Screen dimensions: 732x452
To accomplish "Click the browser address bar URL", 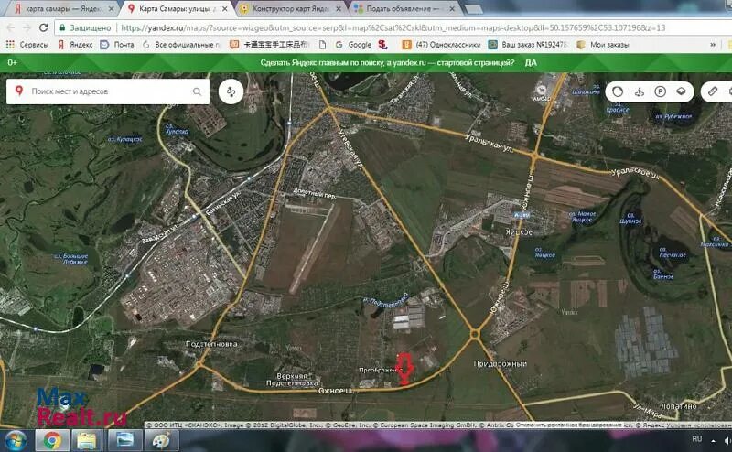I will point(393,27).
